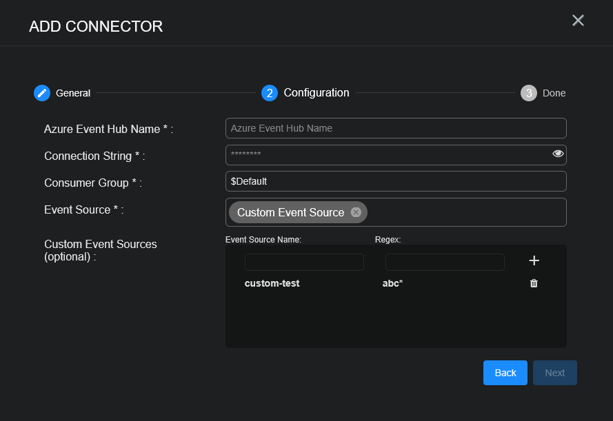Show the connection string with eye icon
The height and width of the screenshot is (421, 613).
tap(558, 154)
